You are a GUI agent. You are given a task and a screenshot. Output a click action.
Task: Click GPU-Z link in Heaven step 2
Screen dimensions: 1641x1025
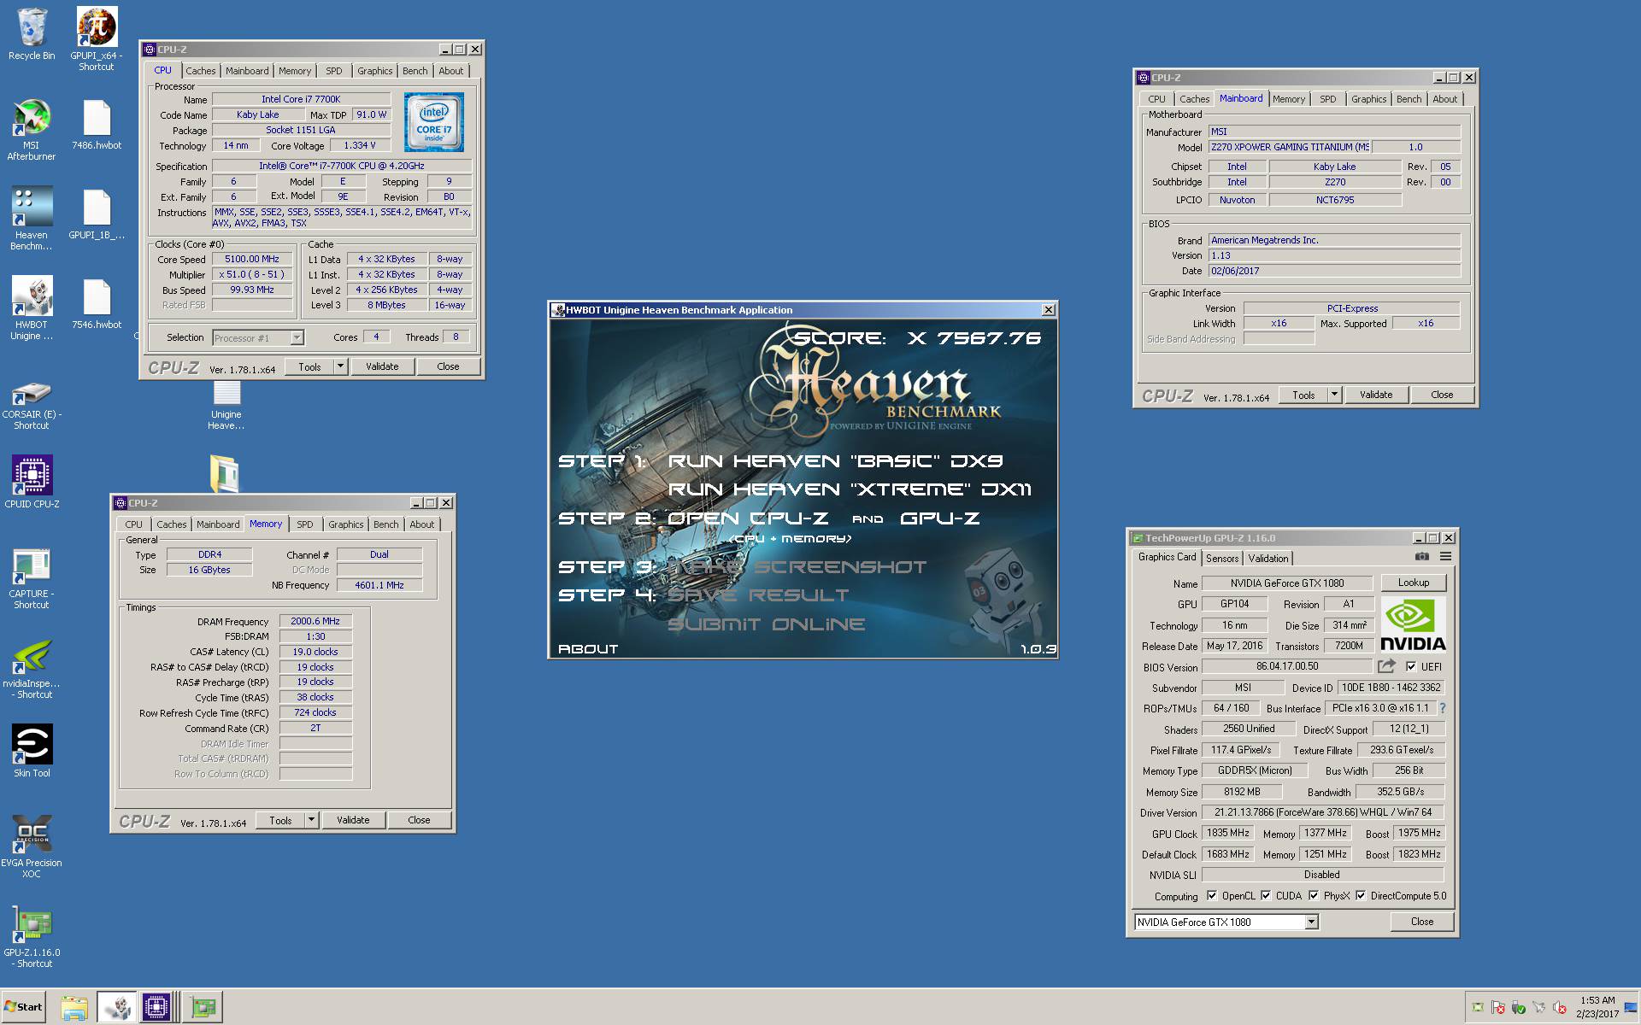(x=940, y=518)
